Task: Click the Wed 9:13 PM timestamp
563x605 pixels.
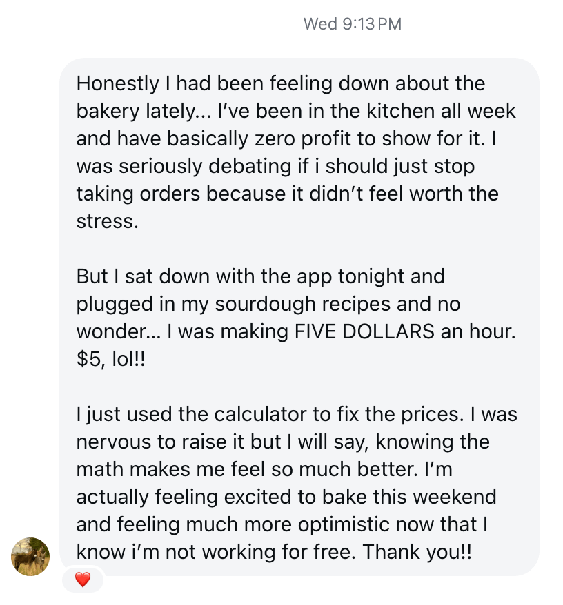Action: click(352, 24)
